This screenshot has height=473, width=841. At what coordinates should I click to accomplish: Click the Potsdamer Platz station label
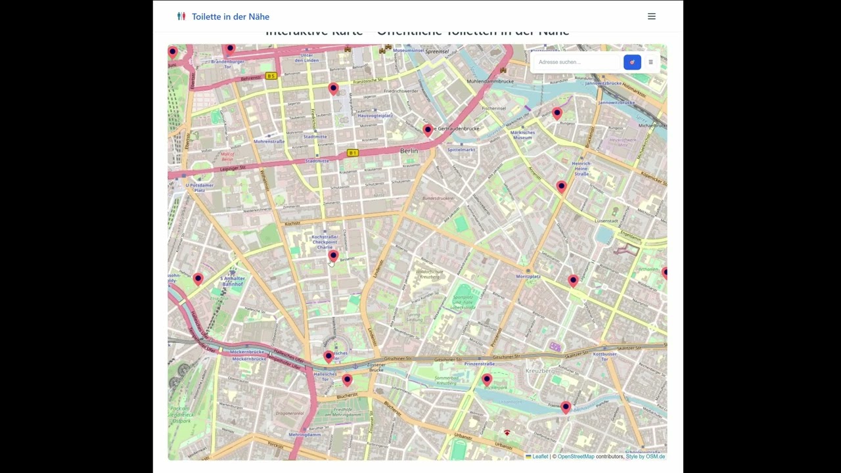point(200,187)
